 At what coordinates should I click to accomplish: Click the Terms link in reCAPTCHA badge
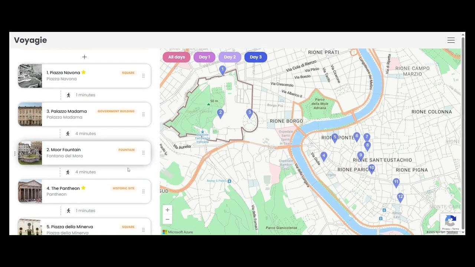point(456,229)
